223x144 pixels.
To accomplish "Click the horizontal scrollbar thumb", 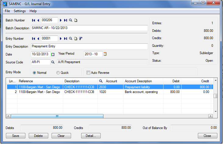I will (57, 116).
